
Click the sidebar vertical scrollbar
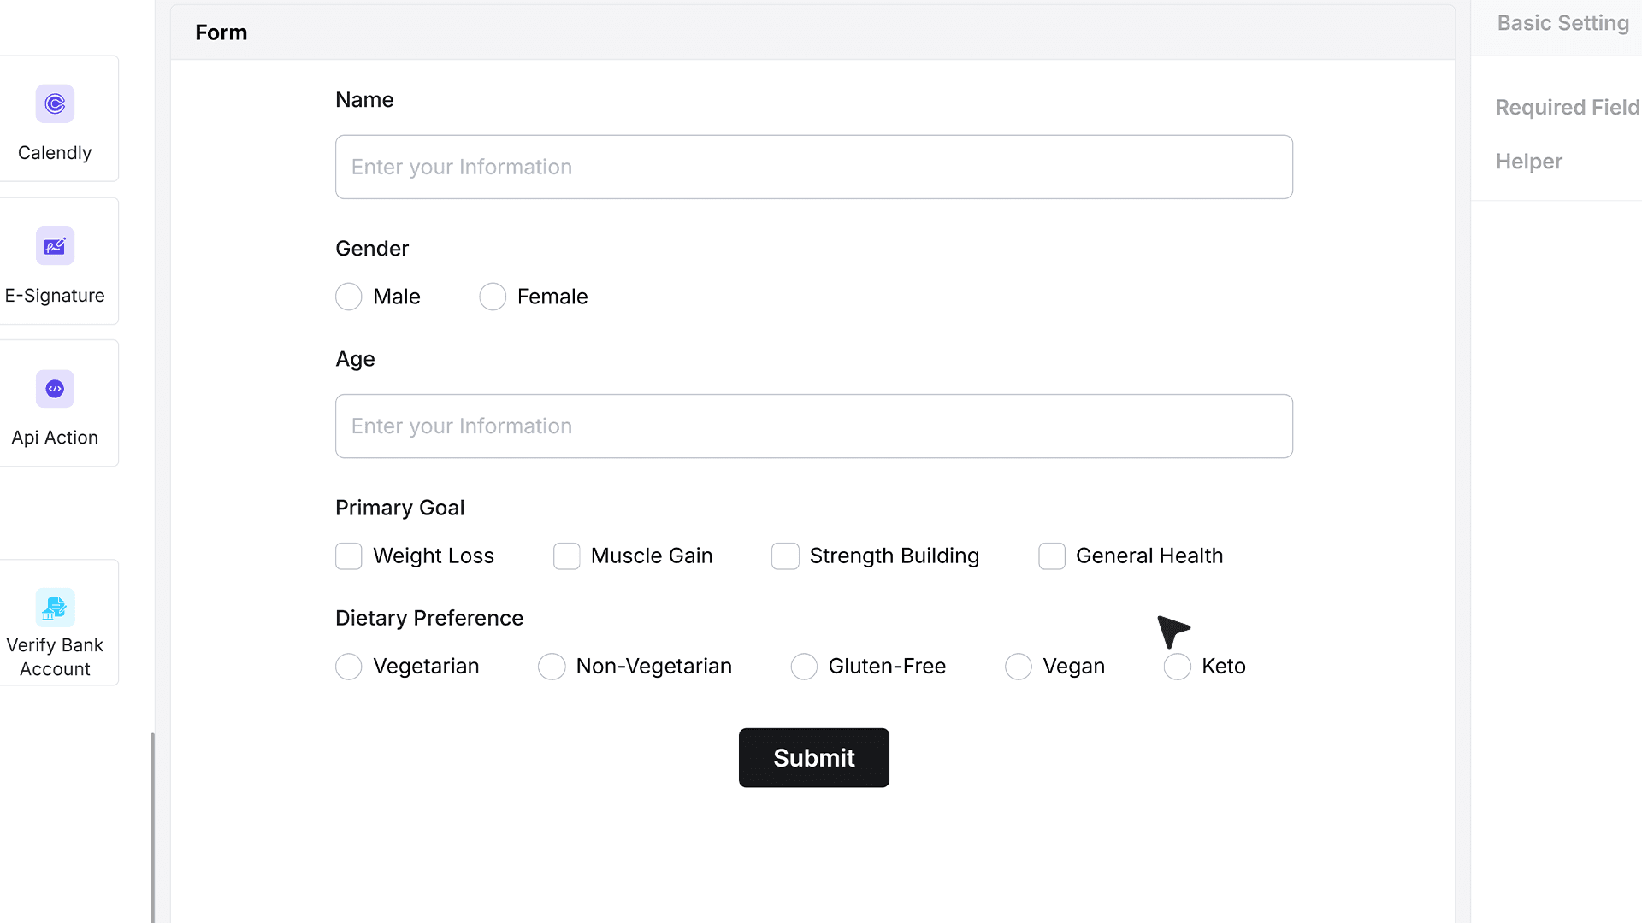153,827
